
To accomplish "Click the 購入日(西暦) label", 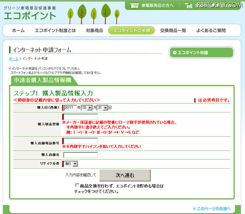I will click(x=48, y=107).
